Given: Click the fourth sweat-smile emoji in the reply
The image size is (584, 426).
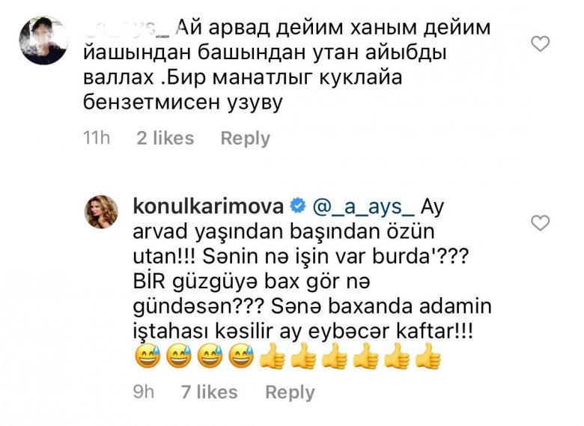Looking at the screenshot, I should coord(241,356).
